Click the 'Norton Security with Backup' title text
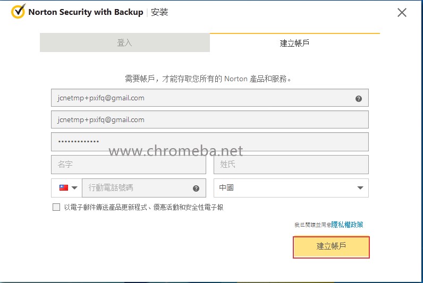423x283 pixels. [x=86, y=12]
